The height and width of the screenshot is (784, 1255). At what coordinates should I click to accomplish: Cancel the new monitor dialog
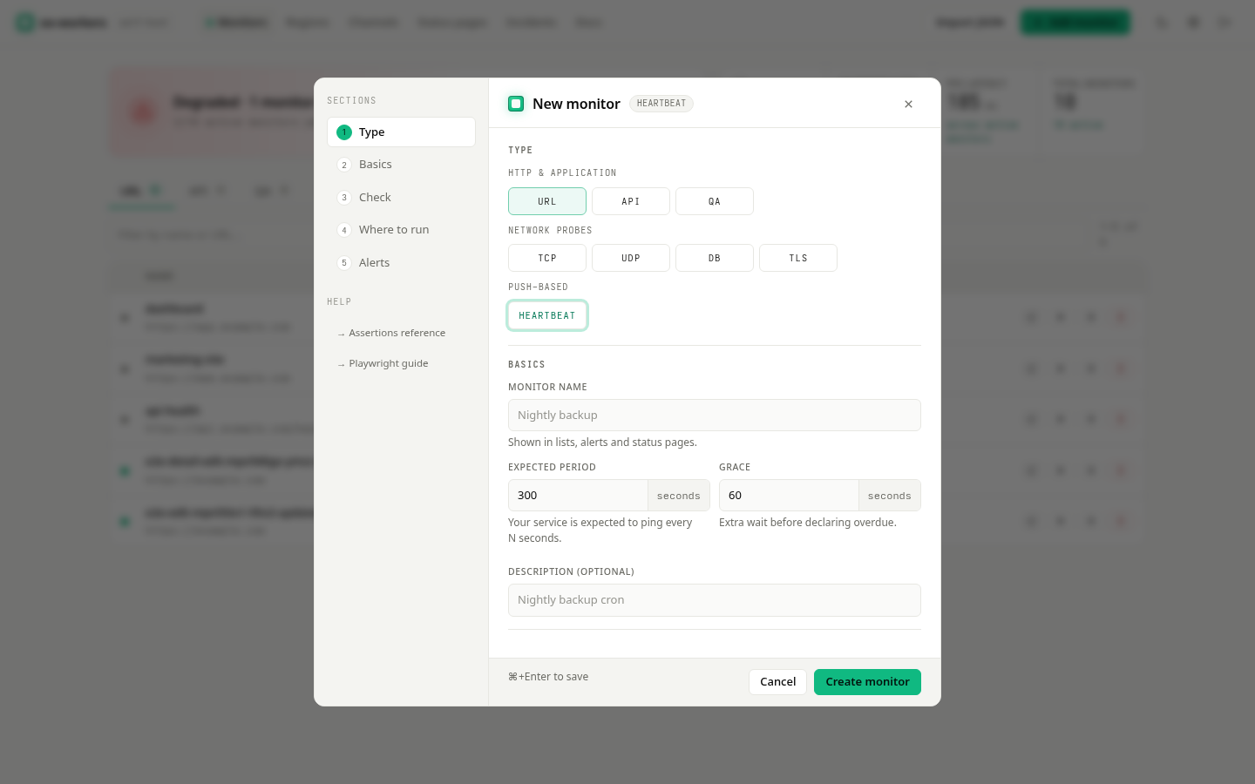pyautogui.click(x=777, y=682)
